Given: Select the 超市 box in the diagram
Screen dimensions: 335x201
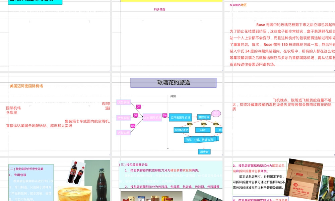Looking at the screenshot, I should (x=203, y=130).
